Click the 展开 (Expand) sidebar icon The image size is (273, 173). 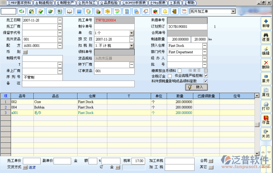tap(265, 78)
